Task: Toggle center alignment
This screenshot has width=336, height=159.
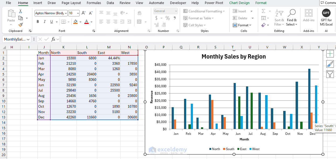Action: coord(108,22)
